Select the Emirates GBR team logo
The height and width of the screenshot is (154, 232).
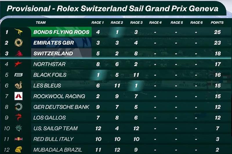[19, 43]
